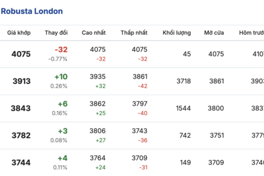Select the opening price 3751 cell
The image size is (264, 176).
216,136
